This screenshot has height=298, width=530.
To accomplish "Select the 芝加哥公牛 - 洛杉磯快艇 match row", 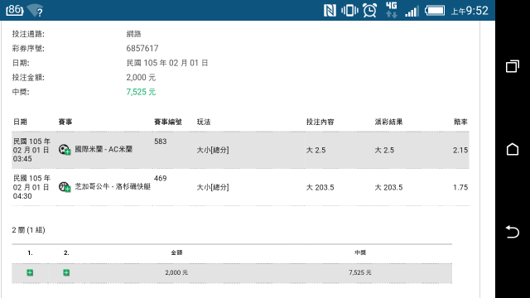I will (x=240, y=187).
